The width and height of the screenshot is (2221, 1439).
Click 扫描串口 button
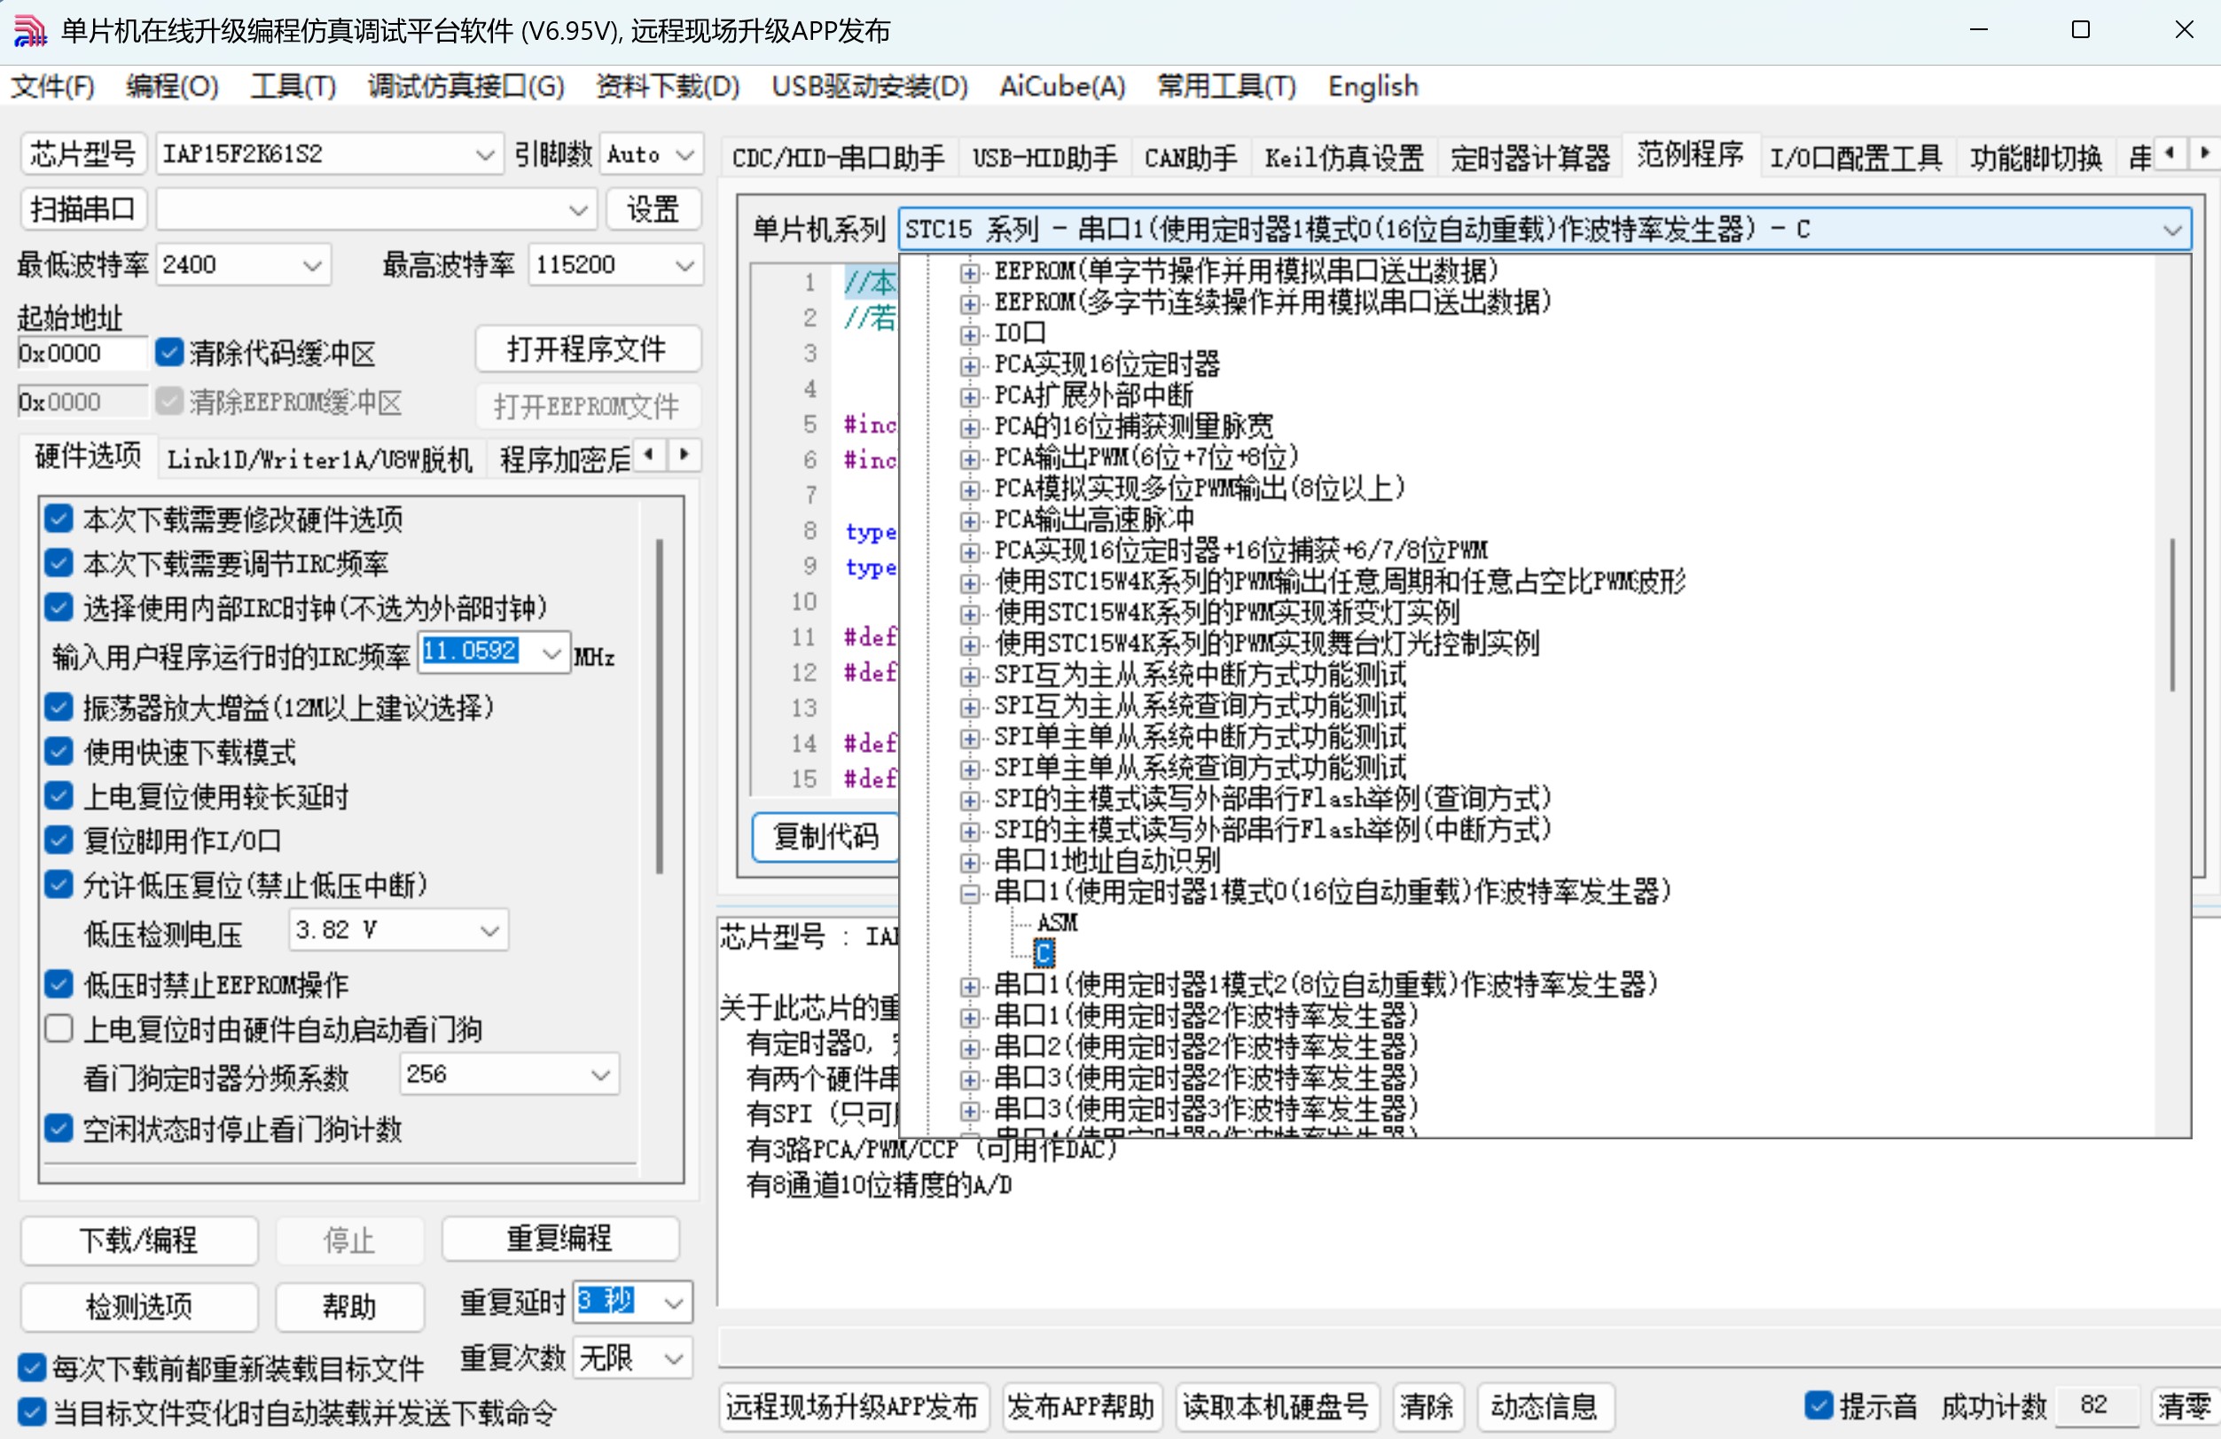click(x=83, y=209)
